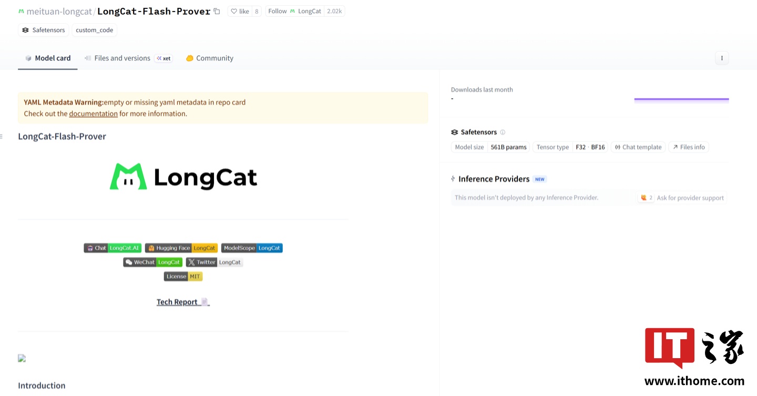The height and width of the screenshot is (396, 757).
Task: Click the xet badge next to Files tab
Action: click(x=163, y=58)
